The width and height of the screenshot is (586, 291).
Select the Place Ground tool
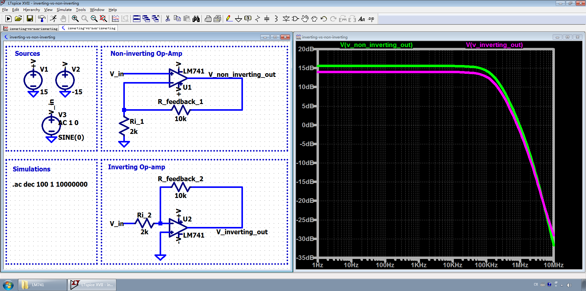click(238, 19)
